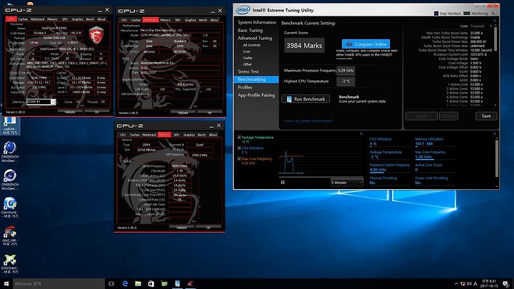The image size is (514, 289).
Task: Select Basic Tuning in XTU sidebar
Action: (x=250, y=30)
